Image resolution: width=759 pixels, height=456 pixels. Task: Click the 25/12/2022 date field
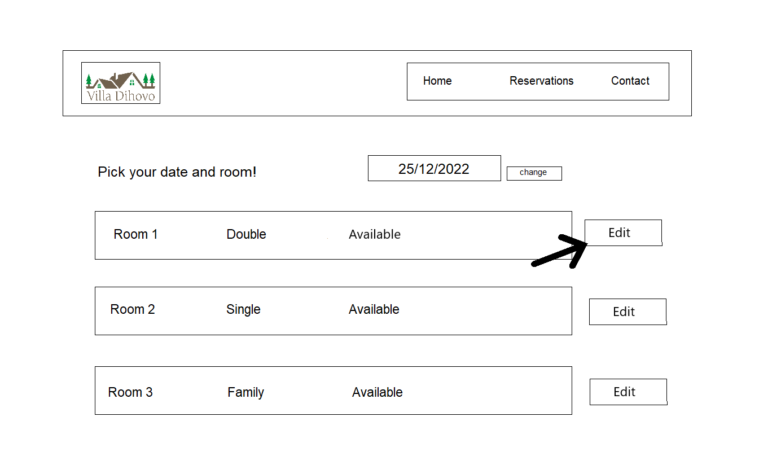point(434,168)
